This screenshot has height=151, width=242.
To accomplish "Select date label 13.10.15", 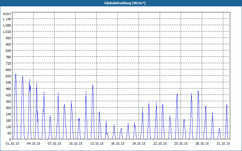I will (x=97, y=144).
